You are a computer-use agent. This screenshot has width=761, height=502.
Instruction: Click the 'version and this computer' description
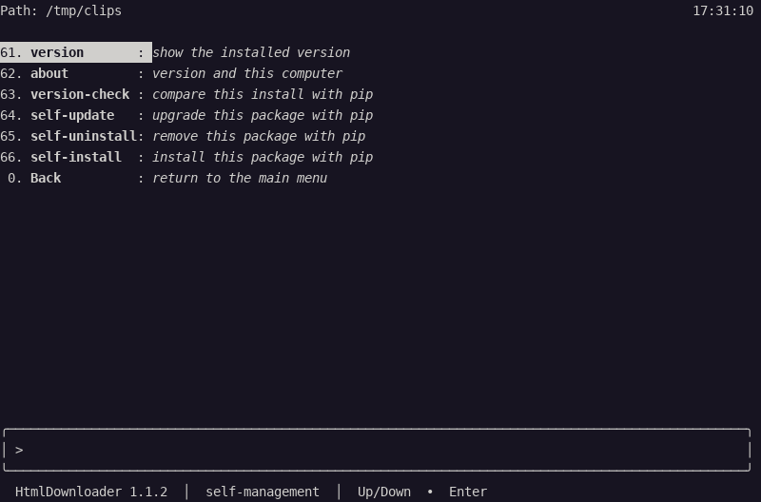(247, 73)
